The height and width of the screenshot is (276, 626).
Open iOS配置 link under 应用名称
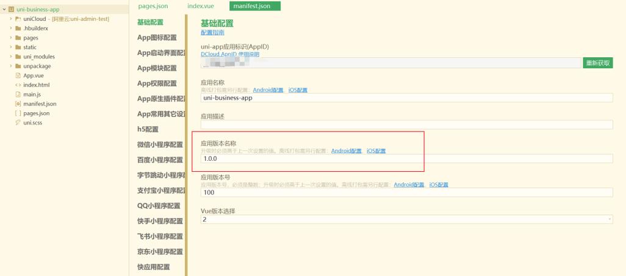tap(298, 90)
